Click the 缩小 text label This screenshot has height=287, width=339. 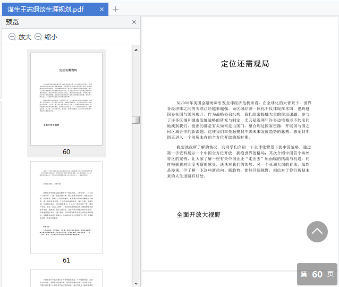[x=51, y=37]
